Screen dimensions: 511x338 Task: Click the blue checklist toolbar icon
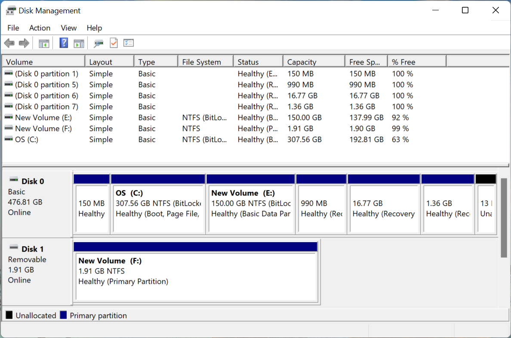pos(129,43)
